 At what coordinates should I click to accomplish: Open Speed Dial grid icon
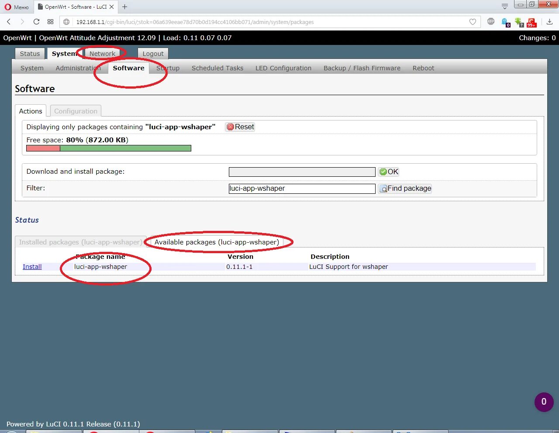click(x=50, y=22)
